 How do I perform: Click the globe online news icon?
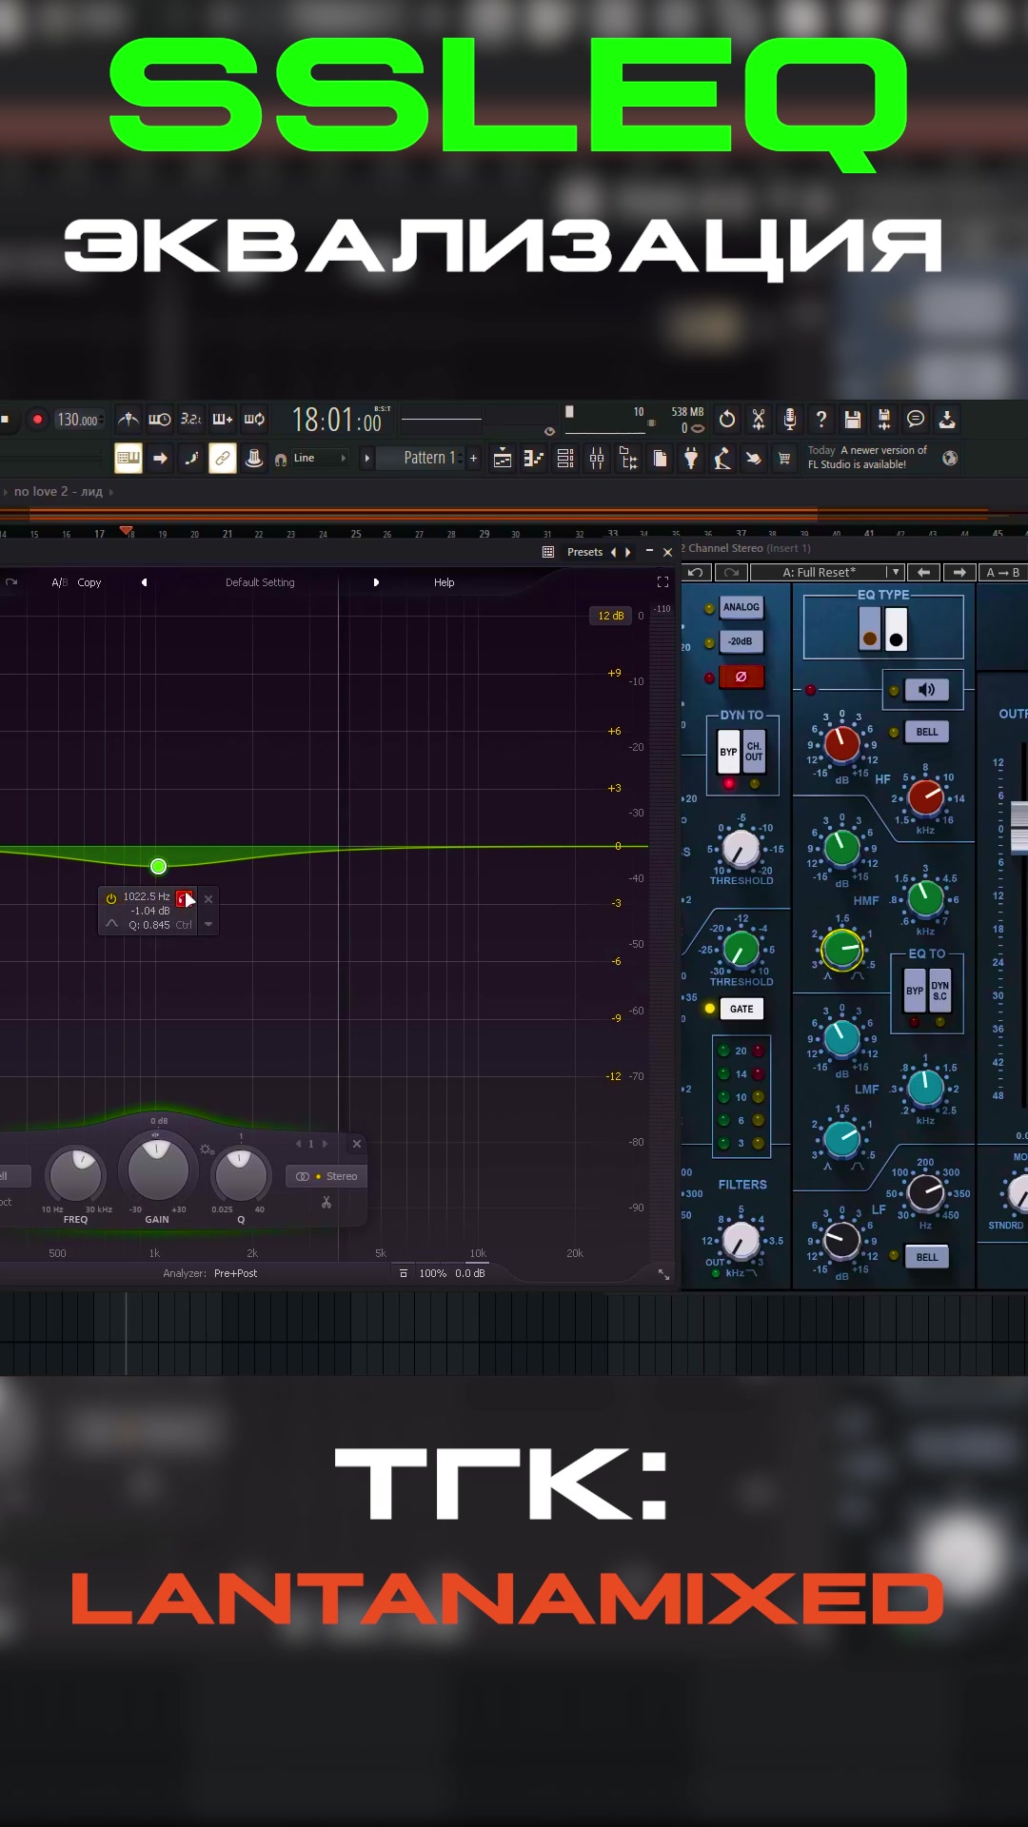click(x=950, y=459)
